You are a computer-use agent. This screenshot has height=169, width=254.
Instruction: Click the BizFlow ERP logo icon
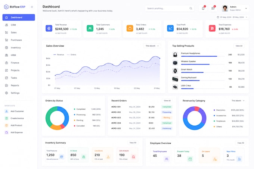click(x=6, y=7)
